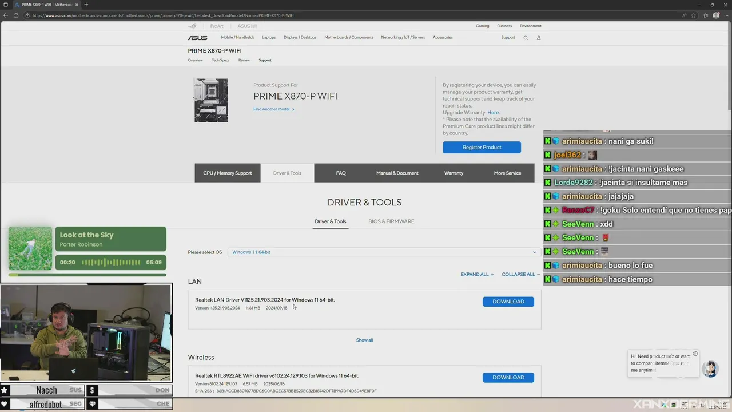Click the Realtek RTL8922AE WiFi driver title
Image resolution: width=732 pixels, height=412 pixels.
click(277, 376)
